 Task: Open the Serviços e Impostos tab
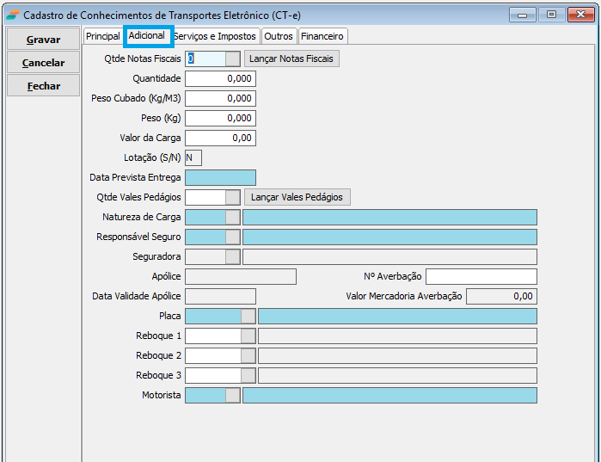pyautogui.click(x=215, y=36)
